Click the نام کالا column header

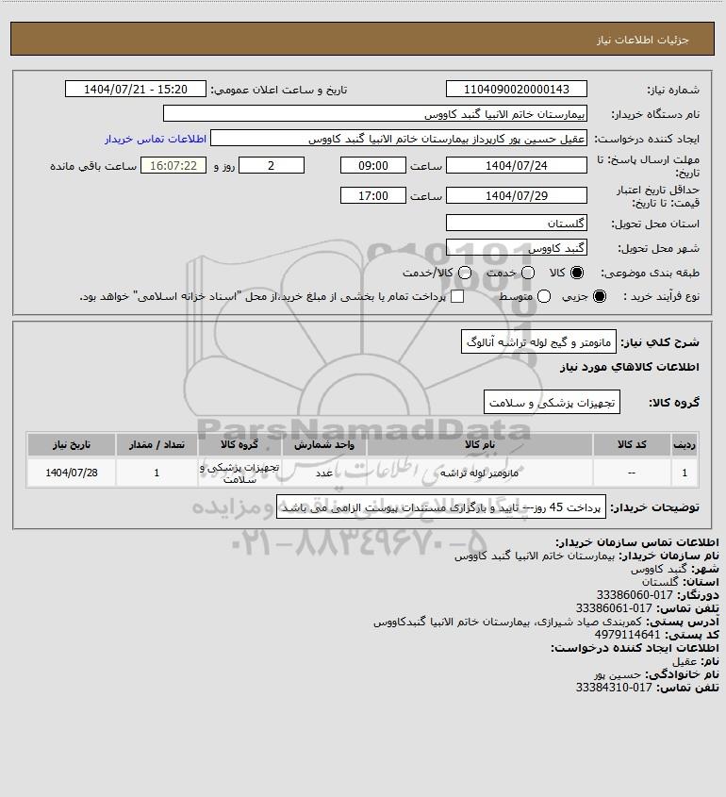[479, 445]
